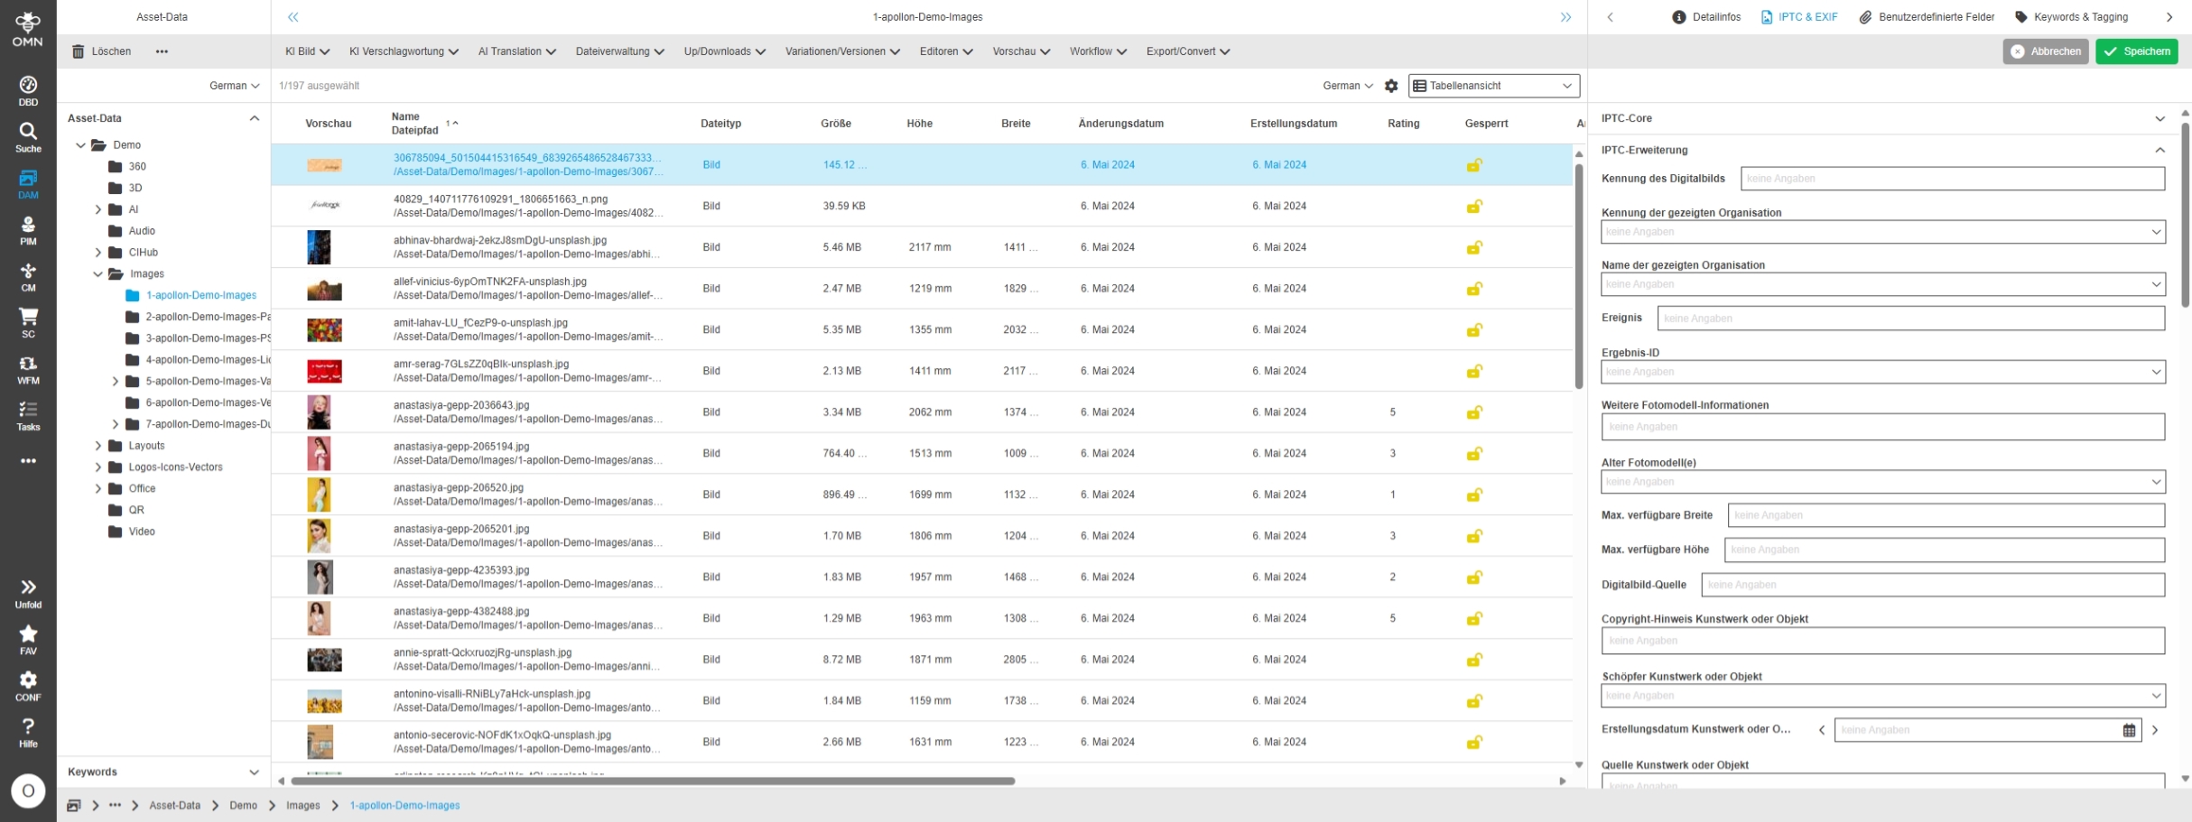Click the Ereignis input field

click(x=1910, y=319)
